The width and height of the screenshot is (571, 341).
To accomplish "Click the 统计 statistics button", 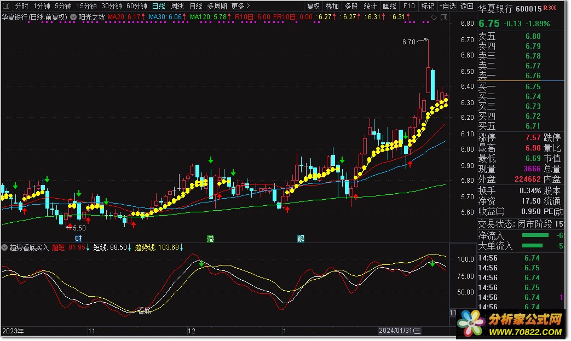I will click(x=370, y=6).
